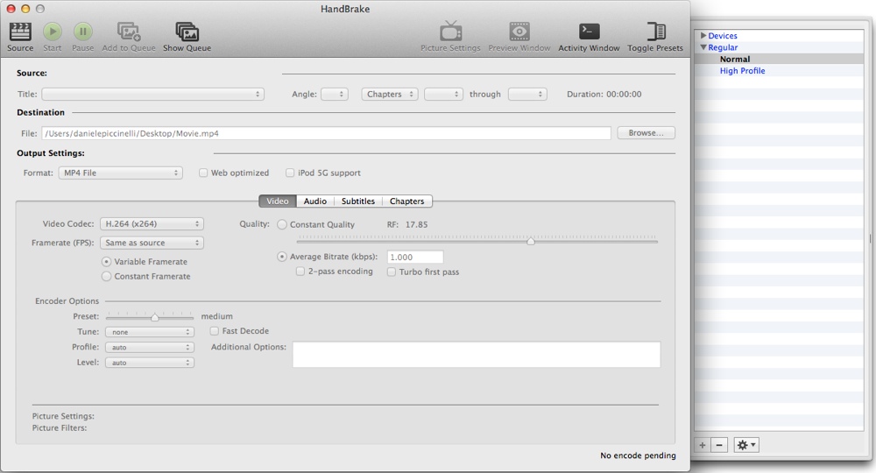This screenshot has width=876, height=473.
Task: Enable 2-pass encoding checkbox
Action: 300,272
